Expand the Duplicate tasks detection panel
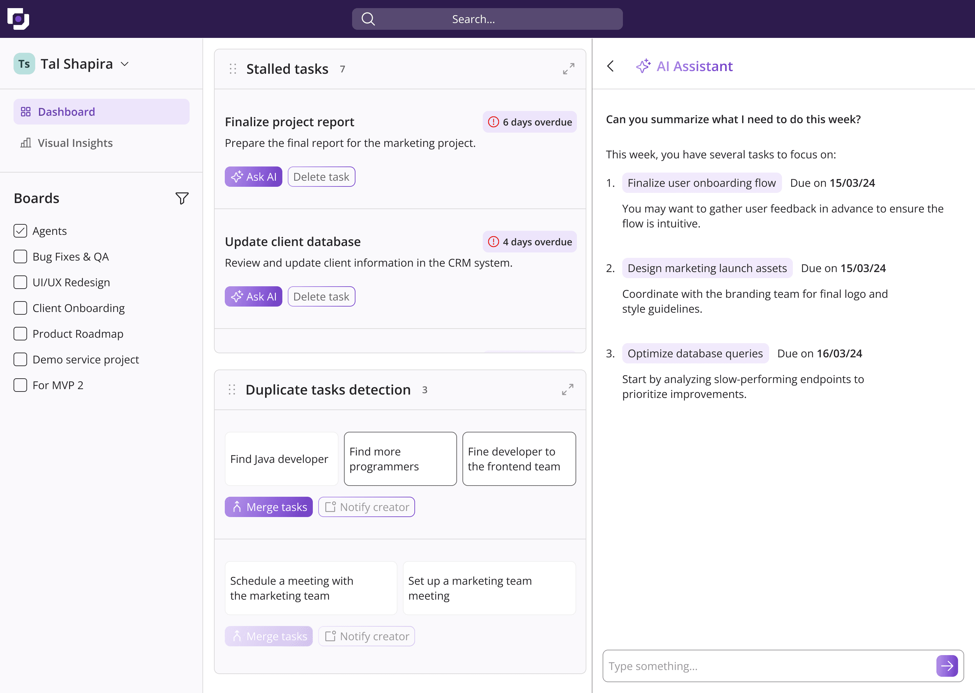Image resolution: width=975 pixels, height=693 pixels. (x=567, y=389)
